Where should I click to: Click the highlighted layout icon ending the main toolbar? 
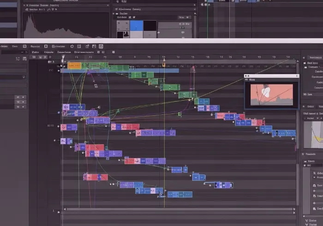coord(101,46)
